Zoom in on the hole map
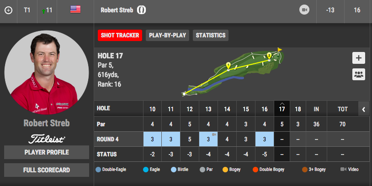This screenshot has height=186, width=372. pos(358,58)
